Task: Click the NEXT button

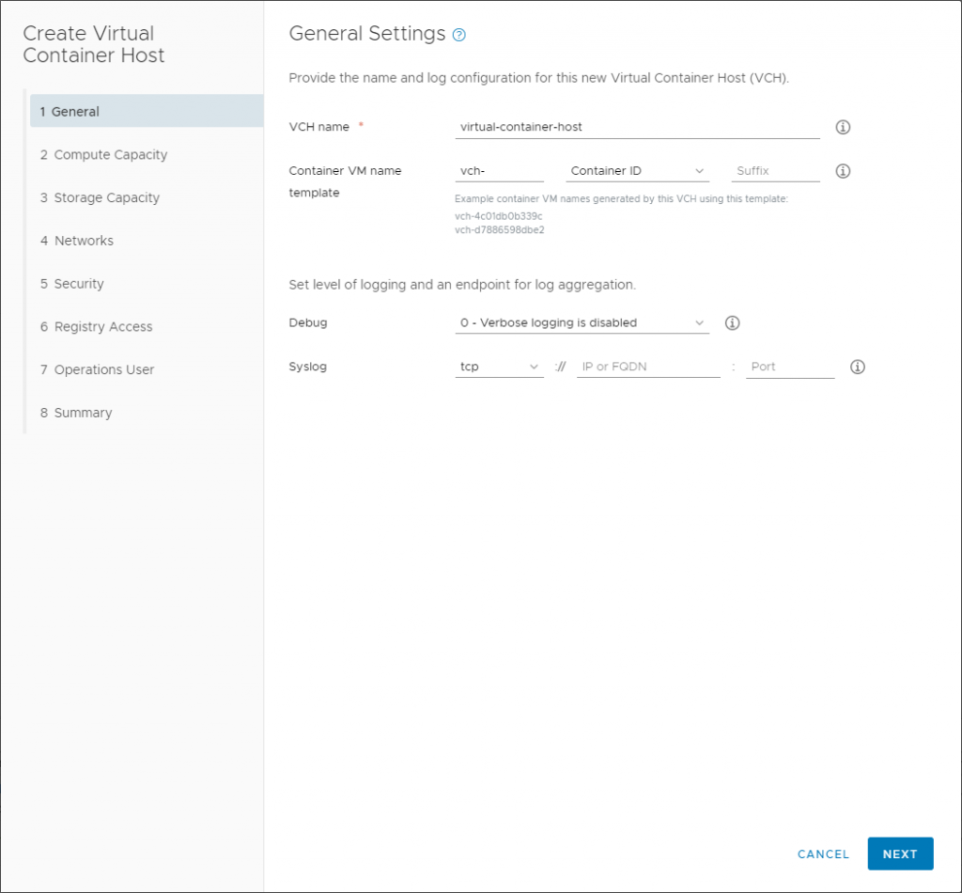Action: [x=900, y=854]
